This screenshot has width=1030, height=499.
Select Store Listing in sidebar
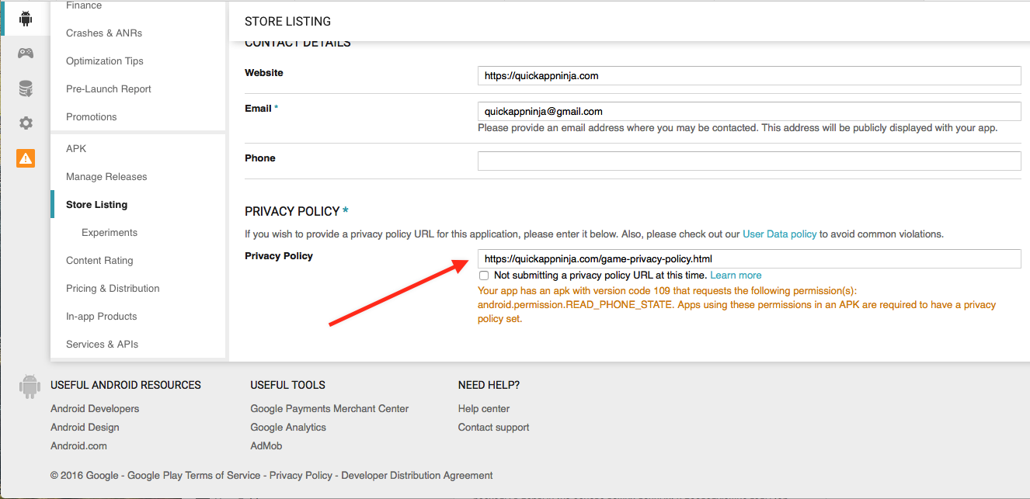96,205
